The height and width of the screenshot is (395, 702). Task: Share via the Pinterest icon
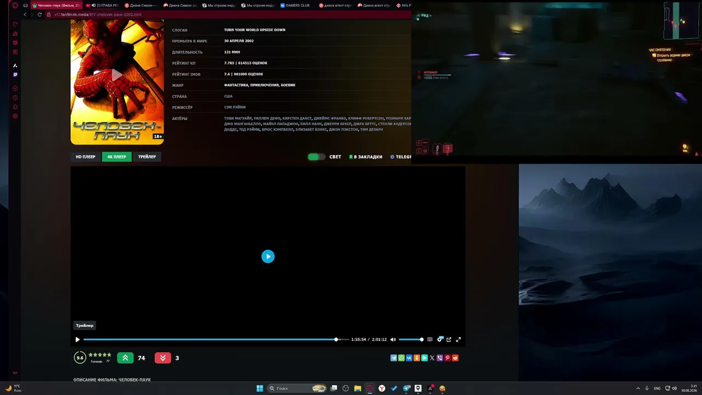pyautogui.click(x=448, y=358)
